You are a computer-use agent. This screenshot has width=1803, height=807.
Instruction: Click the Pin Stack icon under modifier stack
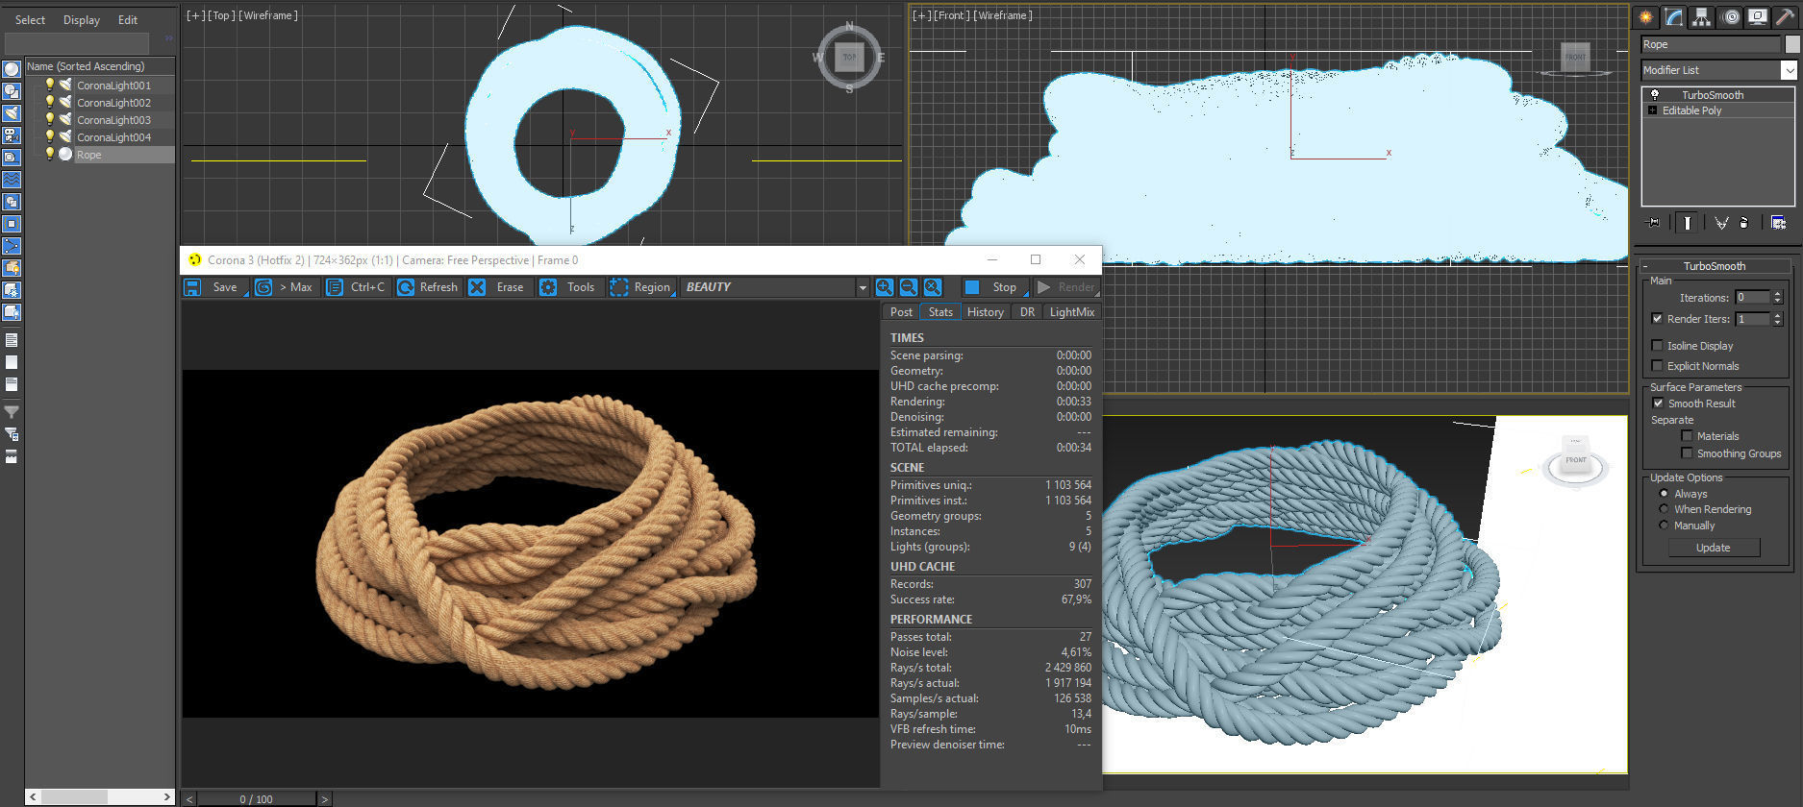[1654, 223]
